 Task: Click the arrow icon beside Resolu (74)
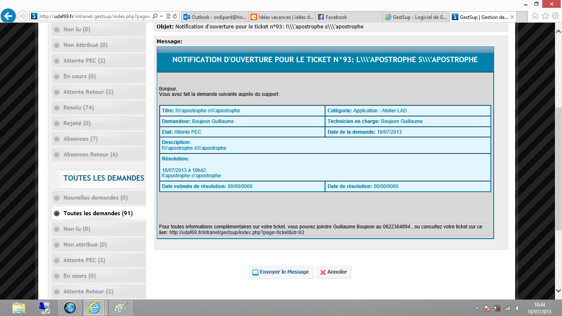click(x=57, y=108)
